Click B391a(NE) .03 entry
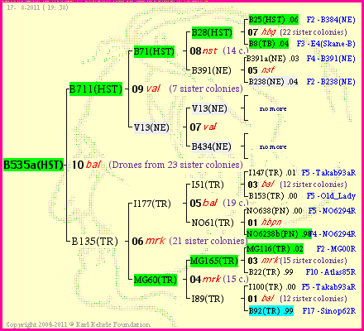The width and height of the screenshot is (364, 331). pos(272,59)
